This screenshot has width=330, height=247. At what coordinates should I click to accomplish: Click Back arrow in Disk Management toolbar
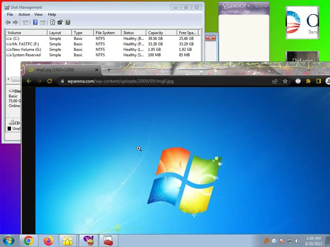(x=8, y=22)
